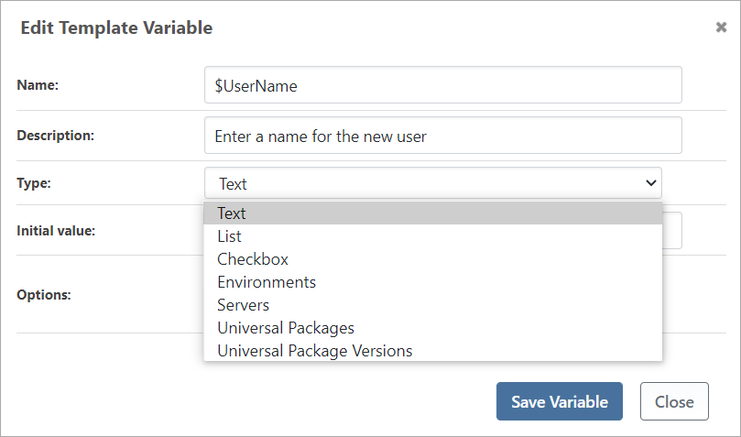The height and width of the screenshot is (437, 741).
Task: Close the dialog with the X icon
Action: click(721, 27)
